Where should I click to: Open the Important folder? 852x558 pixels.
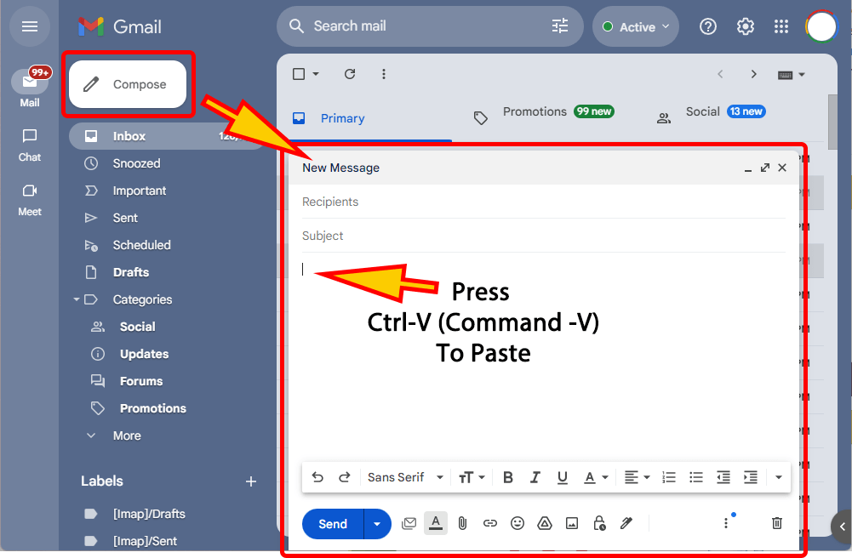point(139,191)
